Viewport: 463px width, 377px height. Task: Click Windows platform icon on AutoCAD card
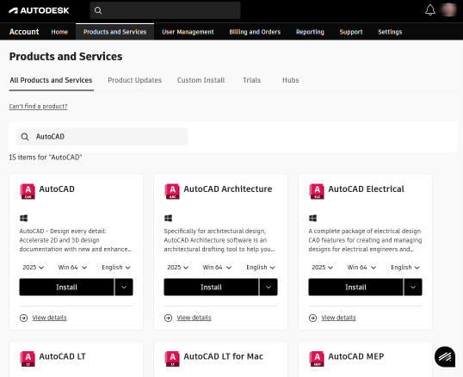(23, 218)
